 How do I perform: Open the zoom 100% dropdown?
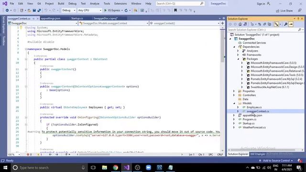(x=14, y=154)
